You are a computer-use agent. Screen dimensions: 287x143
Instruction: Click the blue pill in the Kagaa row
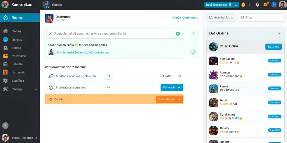tap(275, 89)
